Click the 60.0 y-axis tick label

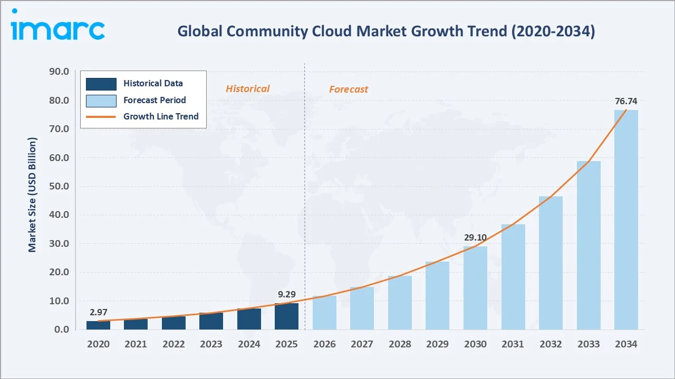pos(59,157)
